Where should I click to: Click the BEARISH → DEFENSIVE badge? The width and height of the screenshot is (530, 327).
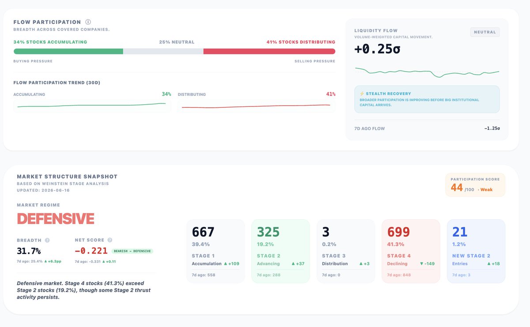tap(132, 251)
